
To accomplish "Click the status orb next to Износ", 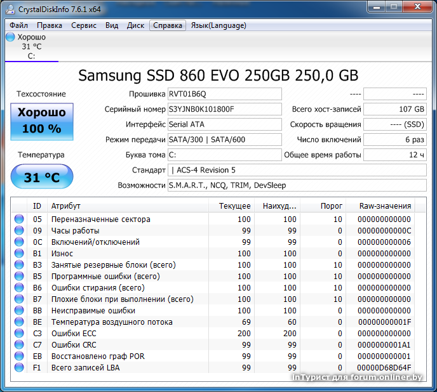I will tap(18, 254).
